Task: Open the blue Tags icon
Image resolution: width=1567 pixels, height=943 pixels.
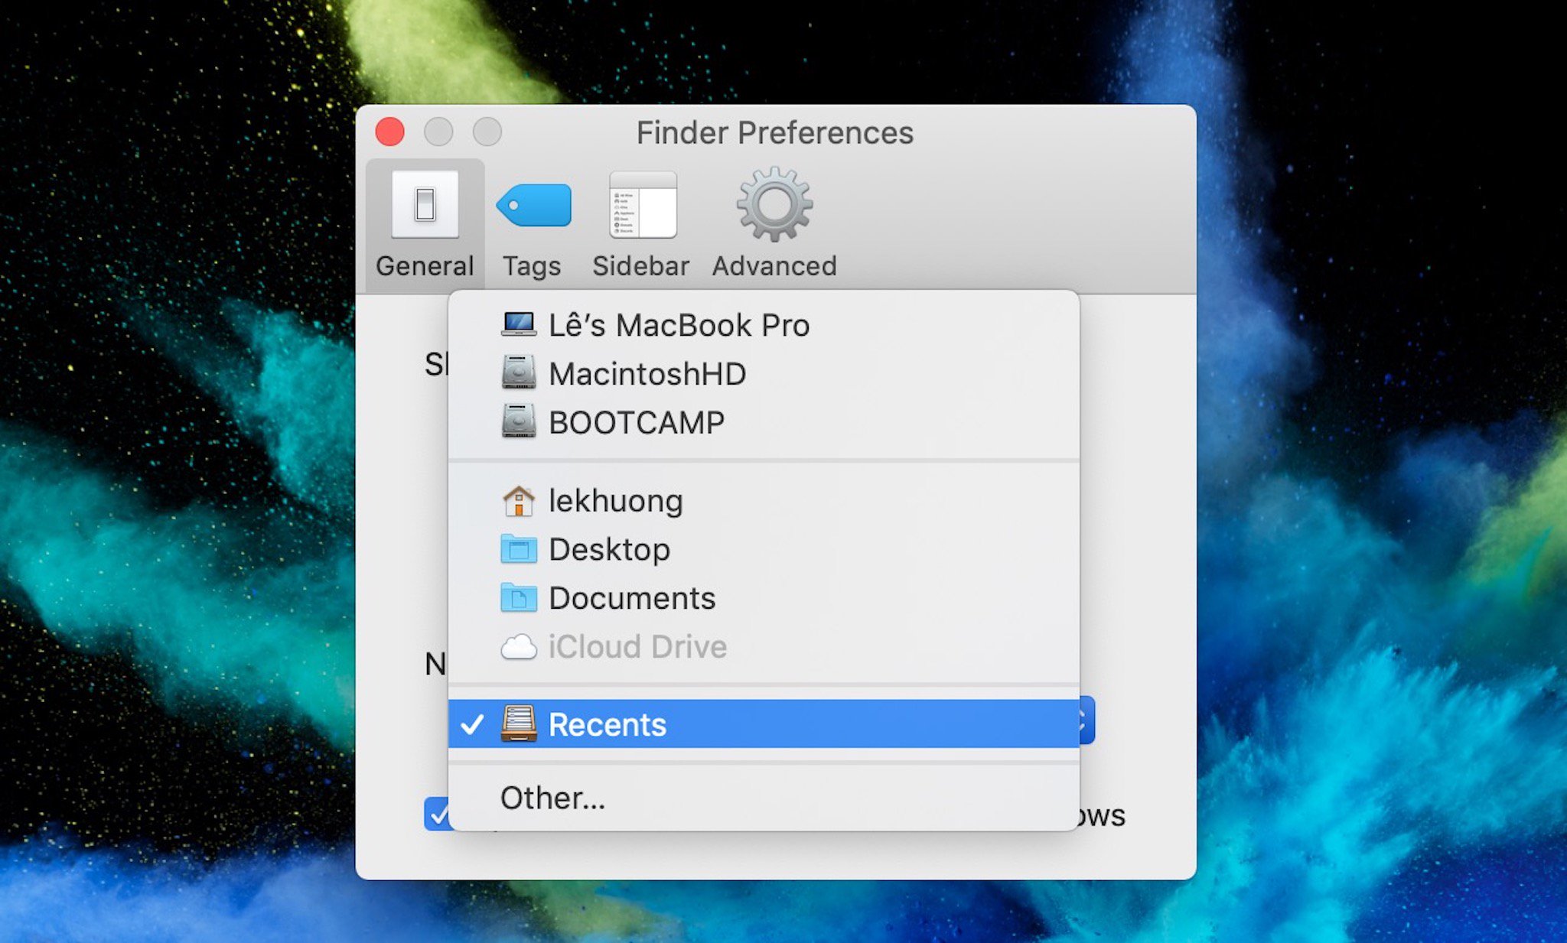Action: pyautogui.click(x=534, y=205)
